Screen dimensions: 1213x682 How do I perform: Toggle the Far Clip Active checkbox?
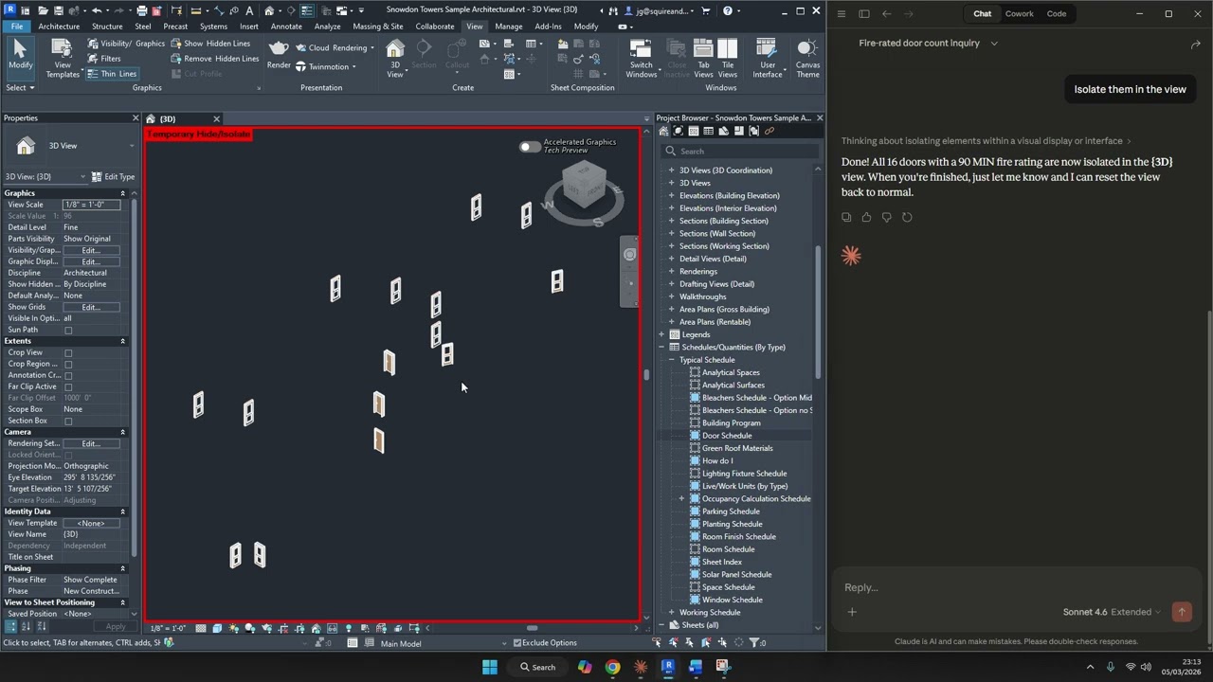click(x=68, y=386)
